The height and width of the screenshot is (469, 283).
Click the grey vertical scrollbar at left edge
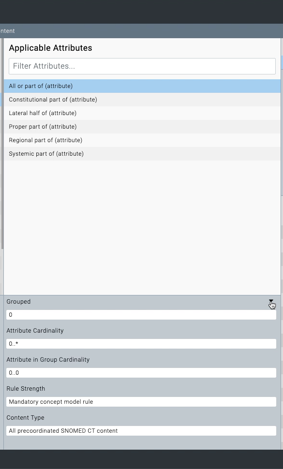coord(2,144)
